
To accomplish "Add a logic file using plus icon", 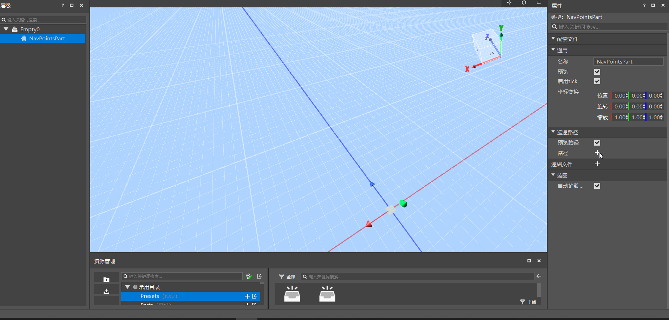I will click(597, 164).
